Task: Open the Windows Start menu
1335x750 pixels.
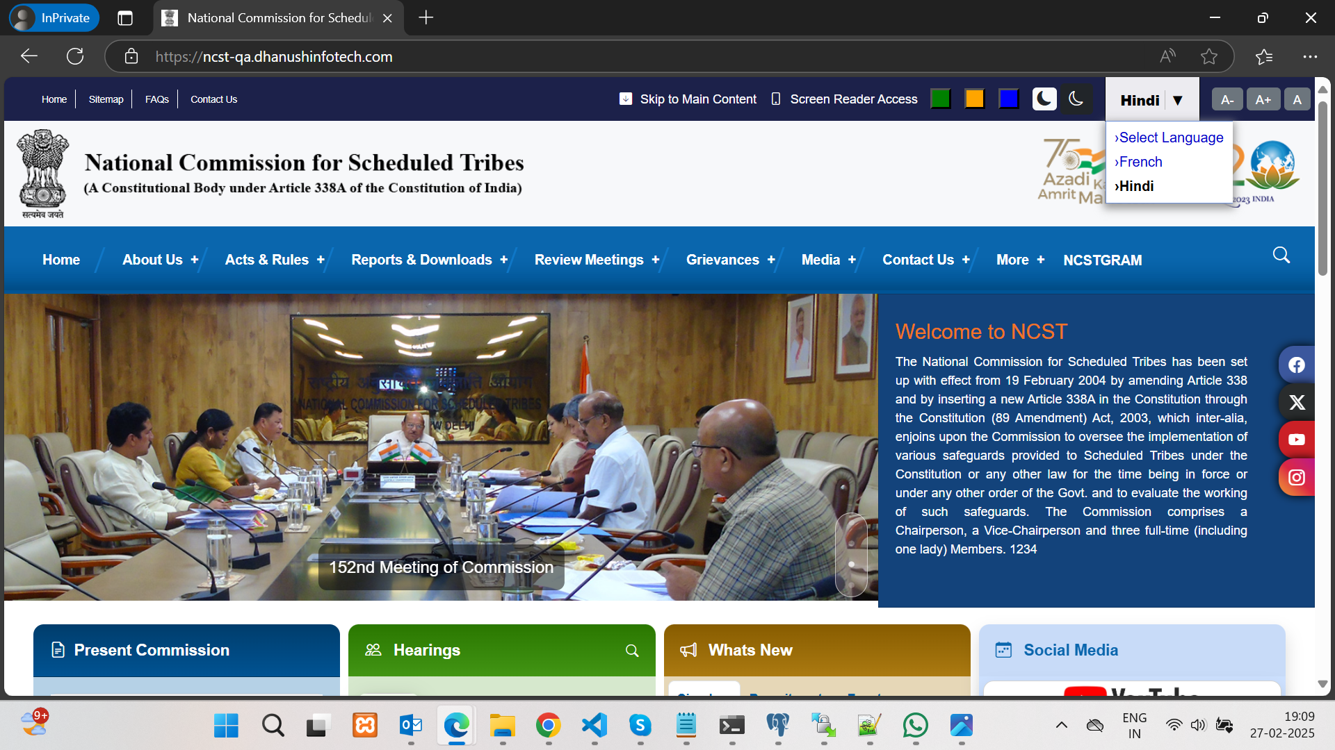Action: (x=226, y=726)
